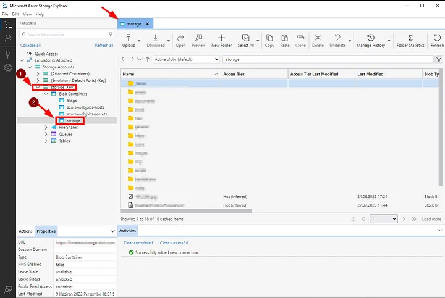
Task: Switch to the Actions tab
Action: click(25, 231)
